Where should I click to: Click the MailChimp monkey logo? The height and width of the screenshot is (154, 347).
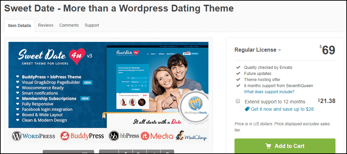pyautogui.click(x=181, y=135)
